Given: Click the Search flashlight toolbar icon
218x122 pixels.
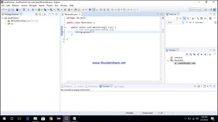Looking at the screenshot, I should [83, 10].
